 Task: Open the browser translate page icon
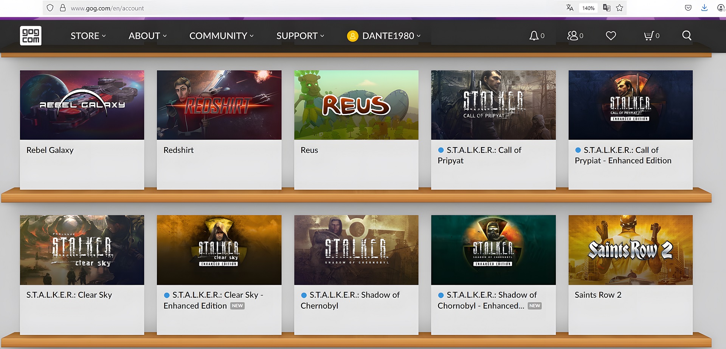click(x=570, y=8)
